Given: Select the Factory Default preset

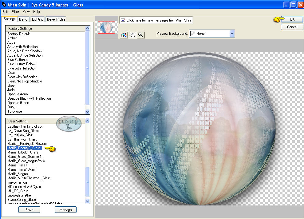Looking at the screenshot, I should pos(18,34).
